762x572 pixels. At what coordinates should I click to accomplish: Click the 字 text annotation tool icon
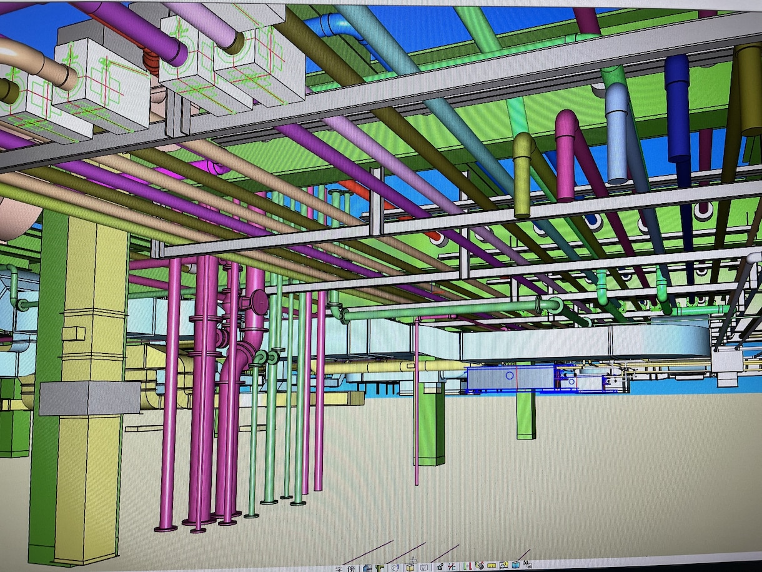(x=339, y=569)
